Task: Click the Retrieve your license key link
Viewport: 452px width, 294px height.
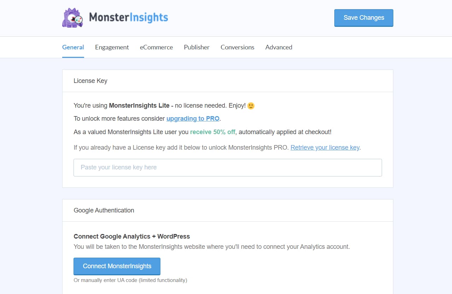Action: click(x=324, y=147)
